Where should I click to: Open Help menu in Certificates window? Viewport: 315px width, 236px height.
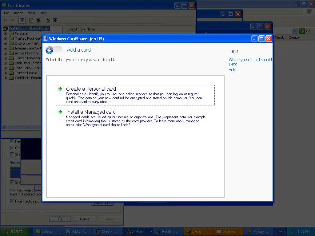click(43, 13)
